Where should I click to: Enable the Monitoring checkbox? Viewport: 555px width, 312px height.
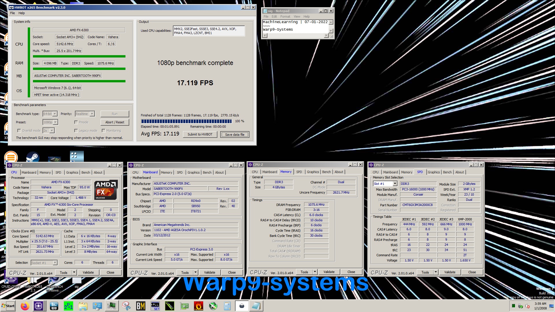103,131
